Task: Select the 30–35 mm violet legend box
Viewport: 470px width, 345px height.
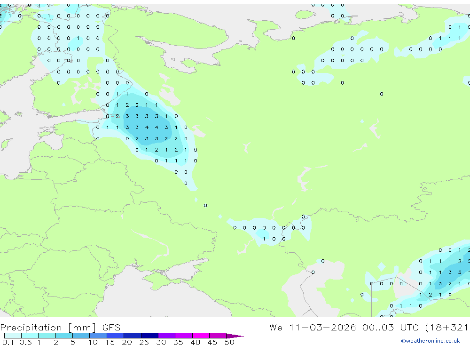Action: point(167,336)
